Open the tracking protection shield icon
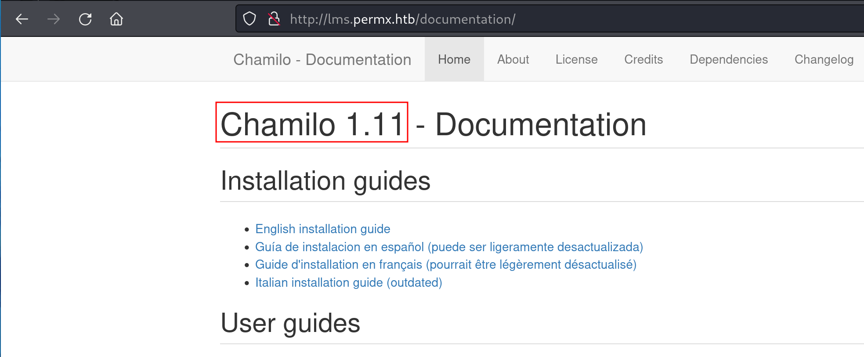The width and height of the screenshot is (864, 357). (249, 19)
